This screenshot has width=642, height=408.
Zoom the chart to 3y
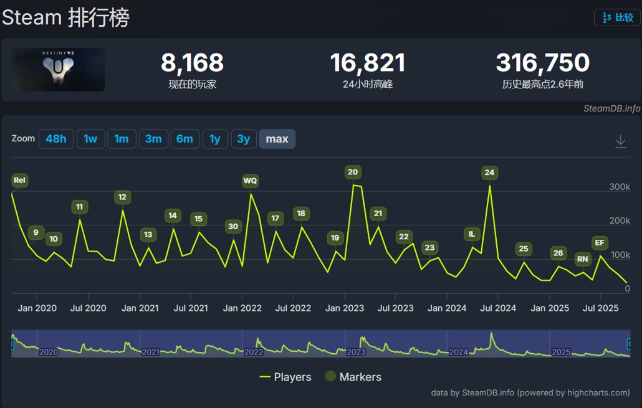(x=244, y=139)
